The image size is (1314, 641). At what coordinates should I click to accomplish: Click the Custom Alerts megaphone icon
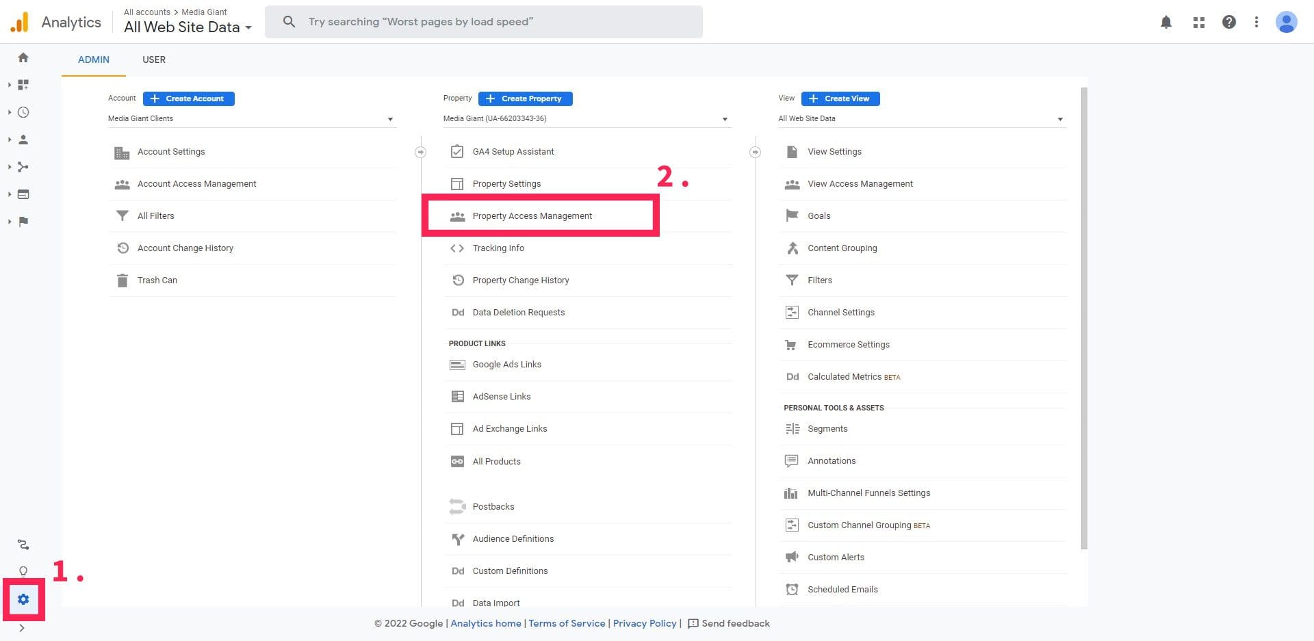pyautogui.click(x=792, y=557)
